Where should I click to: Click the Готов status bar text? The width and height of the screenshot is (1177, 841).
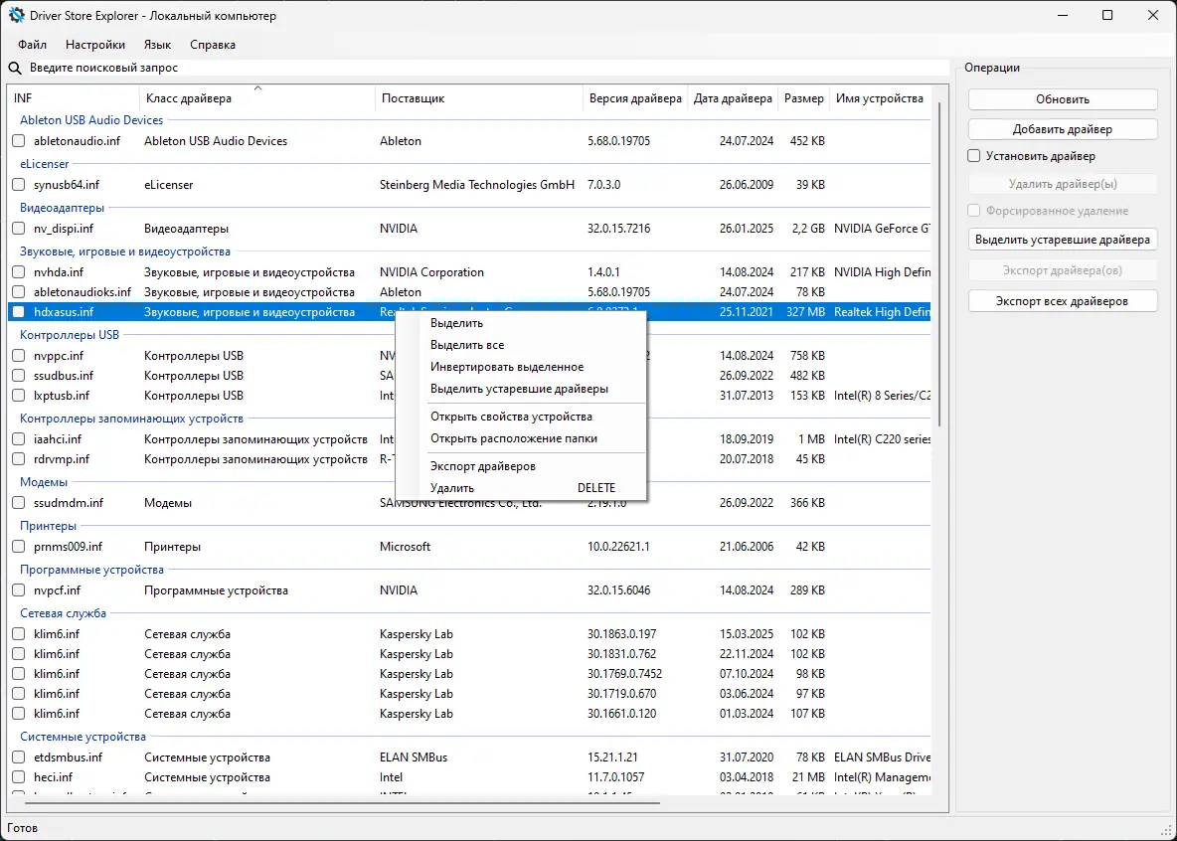click(23, 828)
